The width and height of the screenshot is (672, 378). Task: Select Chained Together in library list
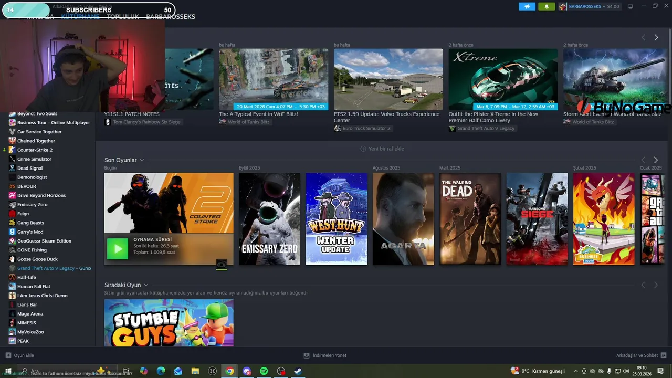coord(36,141)
